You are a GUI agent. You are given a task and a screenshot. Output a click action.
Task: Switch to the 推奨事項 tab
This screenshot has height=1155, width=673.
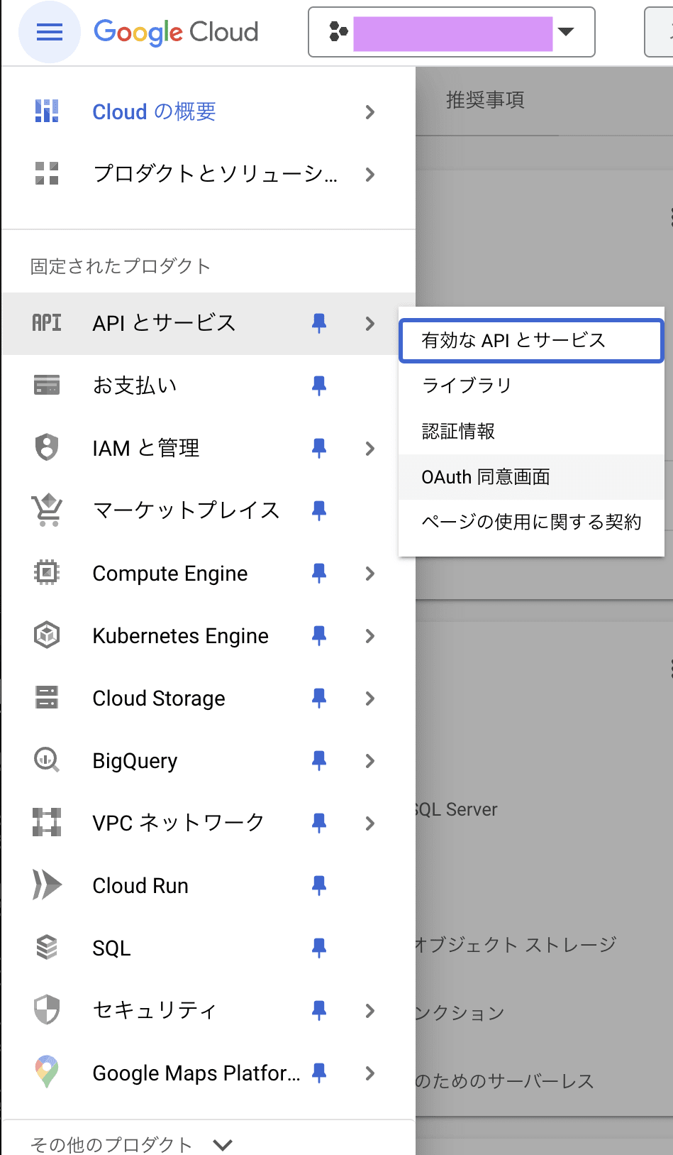pos(486,100)
